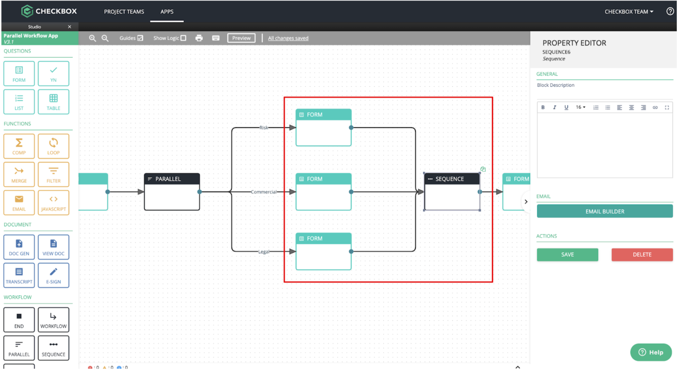Select the EMAIL function block
The image size is (679, 373).
point(19,203)
